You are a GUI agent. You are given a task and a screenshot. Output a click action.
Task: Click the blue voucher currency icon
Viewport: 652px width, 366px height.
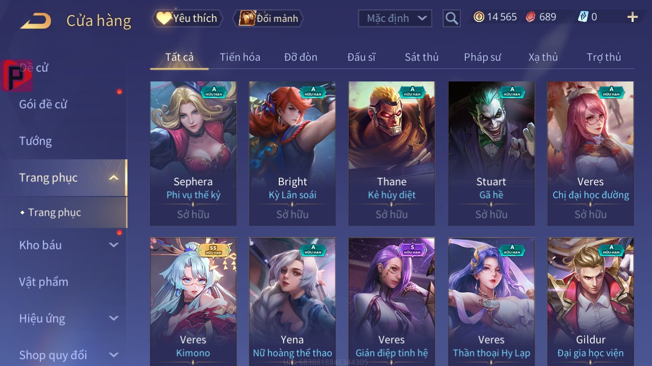click(x=583, y=17)
